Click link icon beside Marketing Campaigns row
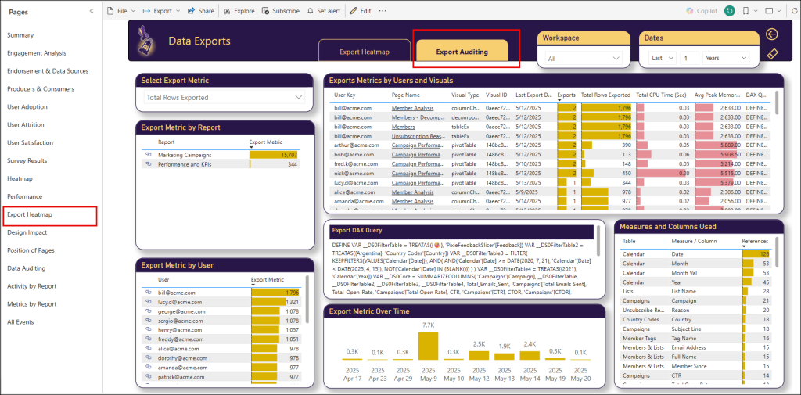This screenshot has height=395, width=801. 148,155
